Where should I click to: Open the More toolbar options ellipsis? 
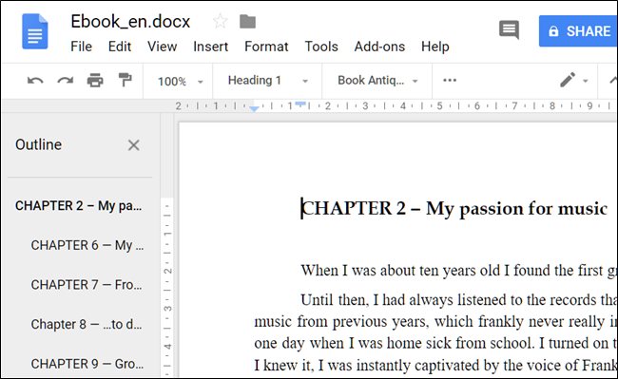point(450,81)
